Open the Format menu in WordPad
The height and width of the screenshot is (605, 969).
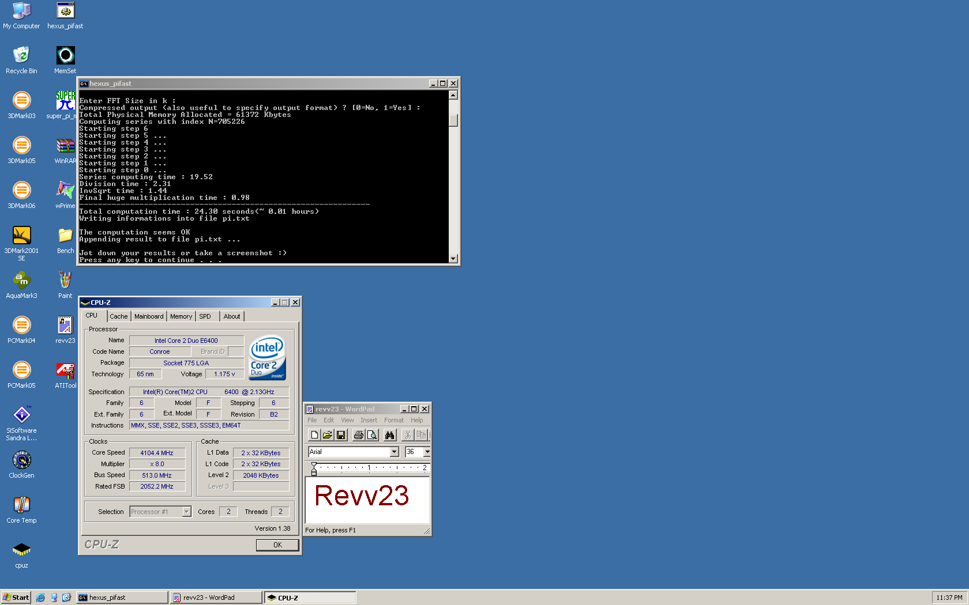(x=394, y=420)
